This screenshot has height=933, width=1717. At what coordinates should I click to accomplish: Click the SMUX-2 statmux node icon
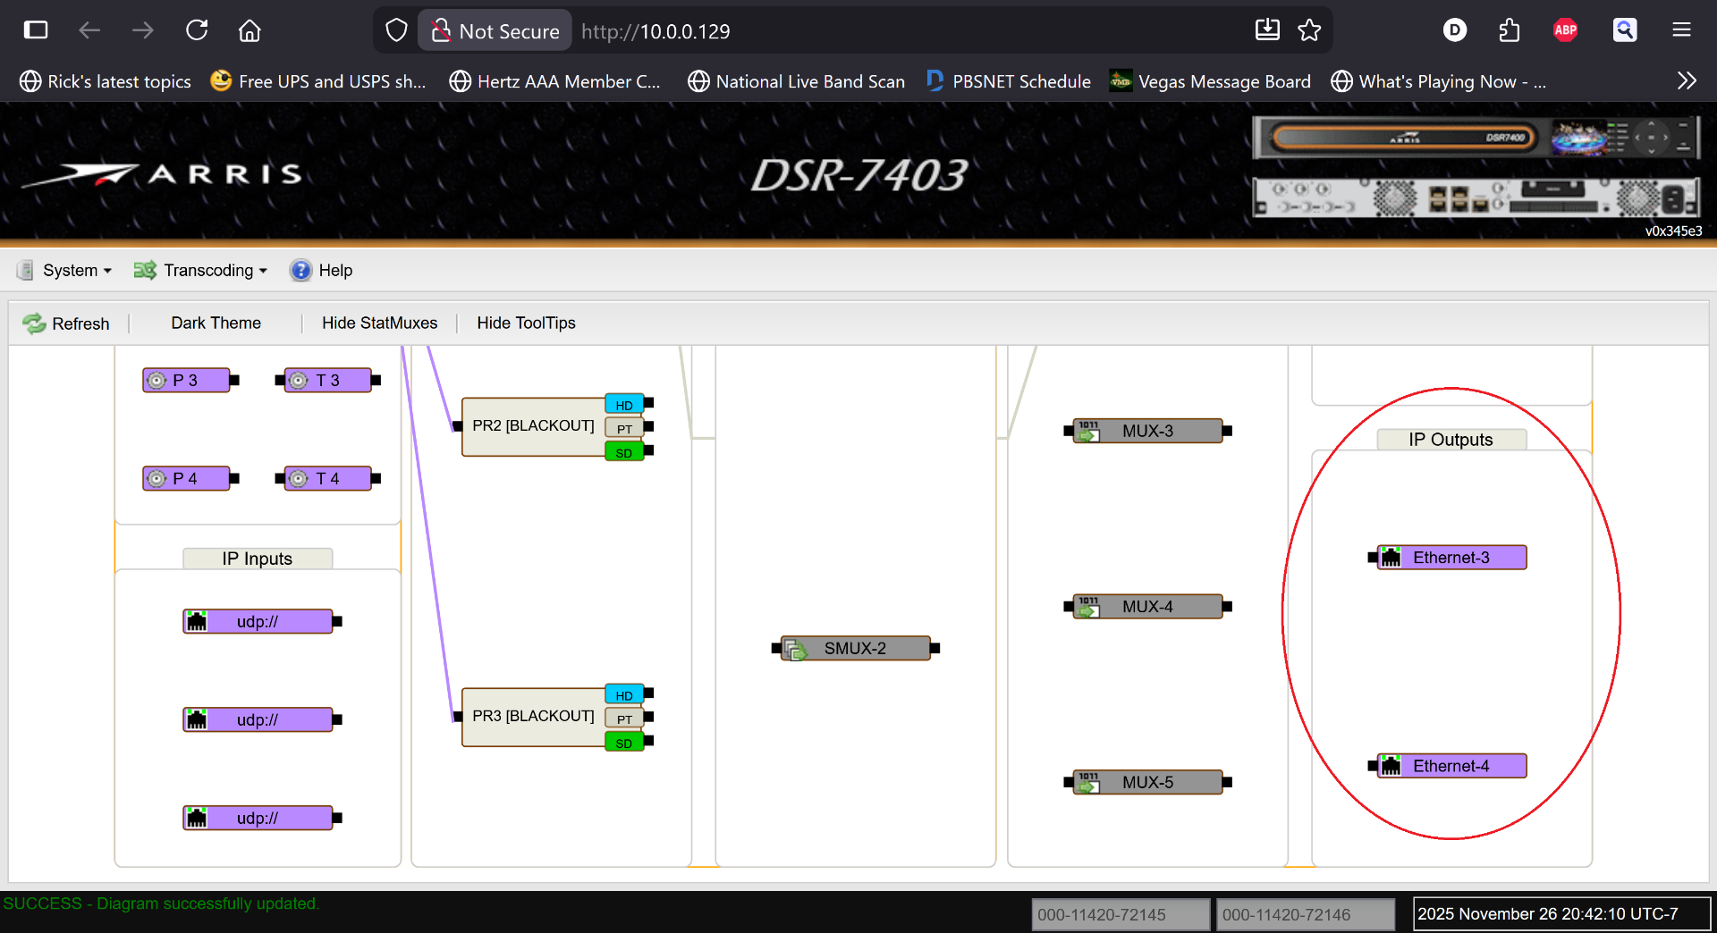pos(796,648)
